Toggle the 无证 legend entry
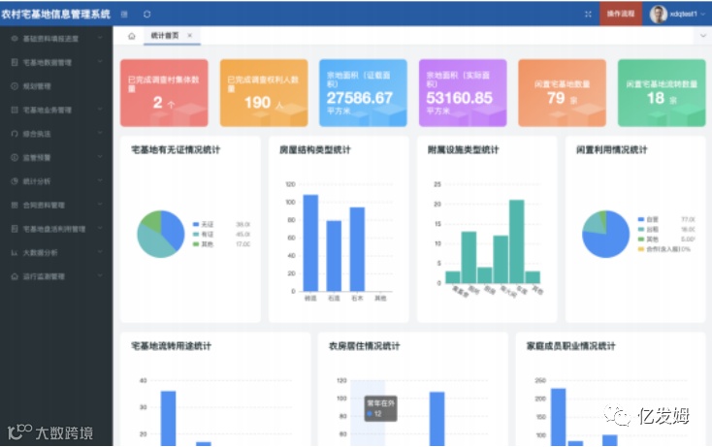This screenshot has height=447, width=712. click(203, 224)
